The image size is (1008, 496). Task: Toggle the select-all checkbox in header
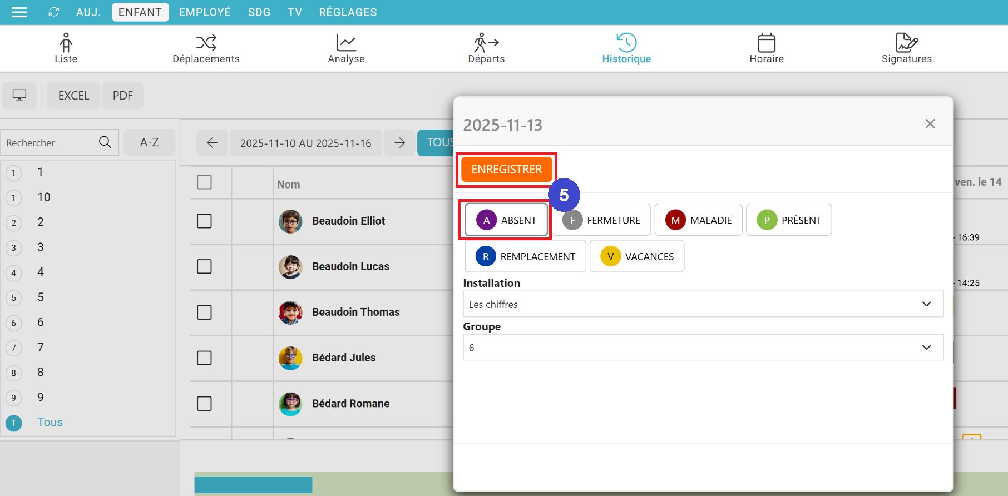pyautogui.click(x=204, y=182)
